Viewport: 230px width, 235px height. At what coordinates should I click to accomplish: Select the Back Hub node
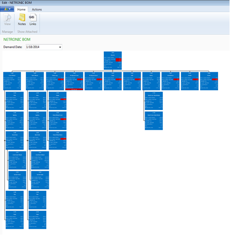tap(37, 140)
